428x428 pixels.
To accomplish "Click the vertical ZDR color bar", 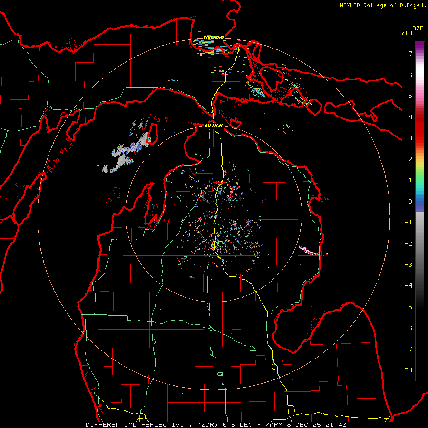I will click(x=420, y=211).
